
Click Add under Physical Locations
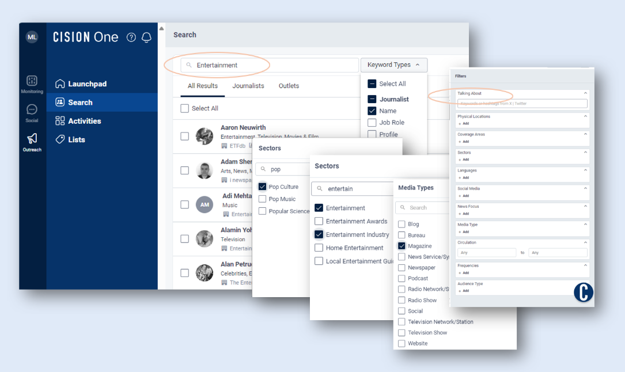[x=464, y=123]
